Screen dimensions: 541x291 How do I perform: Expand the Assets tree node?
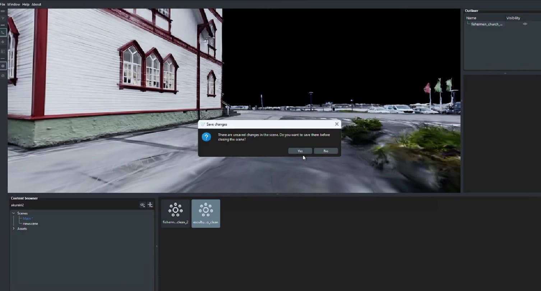(x=14, y=229)
